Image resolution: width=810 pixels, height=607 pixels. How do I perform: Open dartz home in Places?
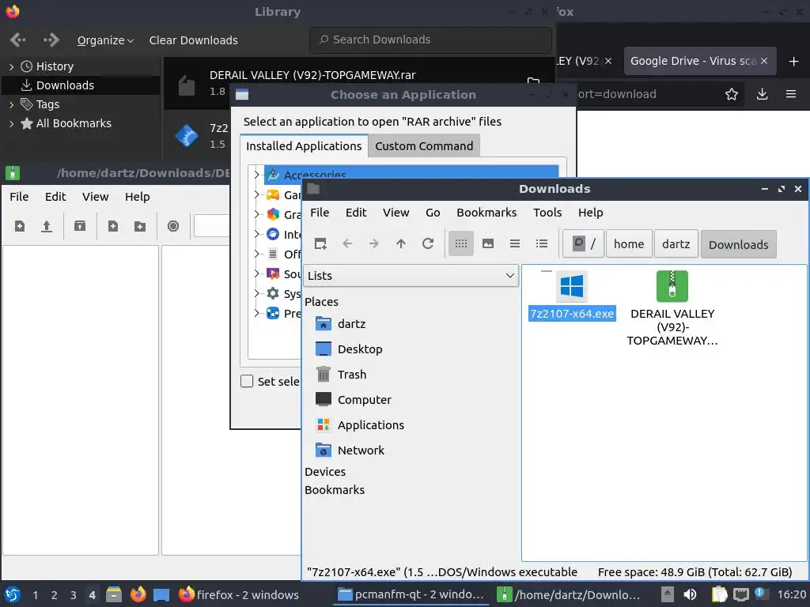351,323
